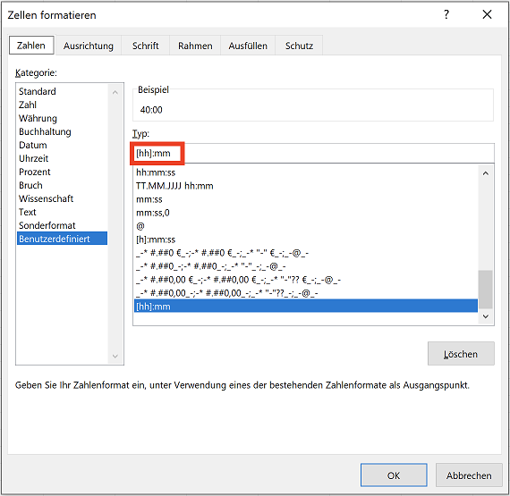
Task: Go to the Rahmen tab
Action: (x=195, y=46)
